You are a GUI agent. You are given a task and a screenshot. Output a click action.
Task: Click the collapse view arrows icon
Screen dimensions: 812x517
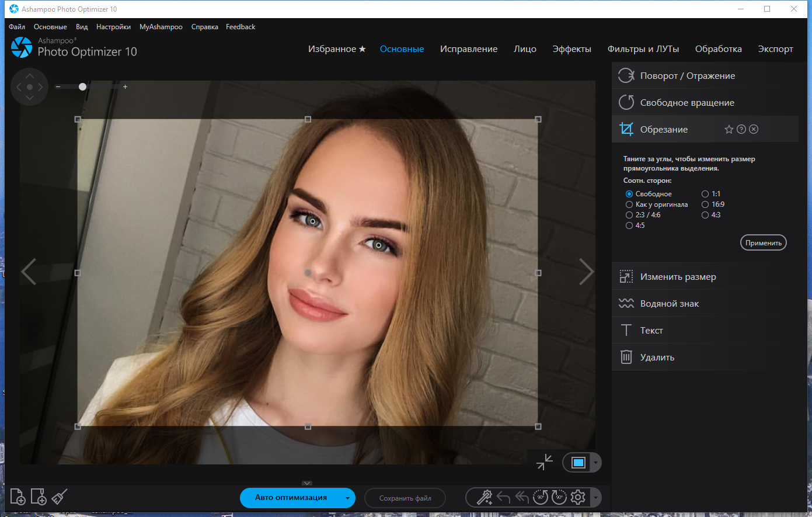pos(545,462)
